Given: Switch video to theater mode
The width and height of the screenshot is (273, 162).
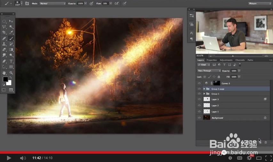Looking at the screenshot, I should pyautogui.click(x=259, y=158).
